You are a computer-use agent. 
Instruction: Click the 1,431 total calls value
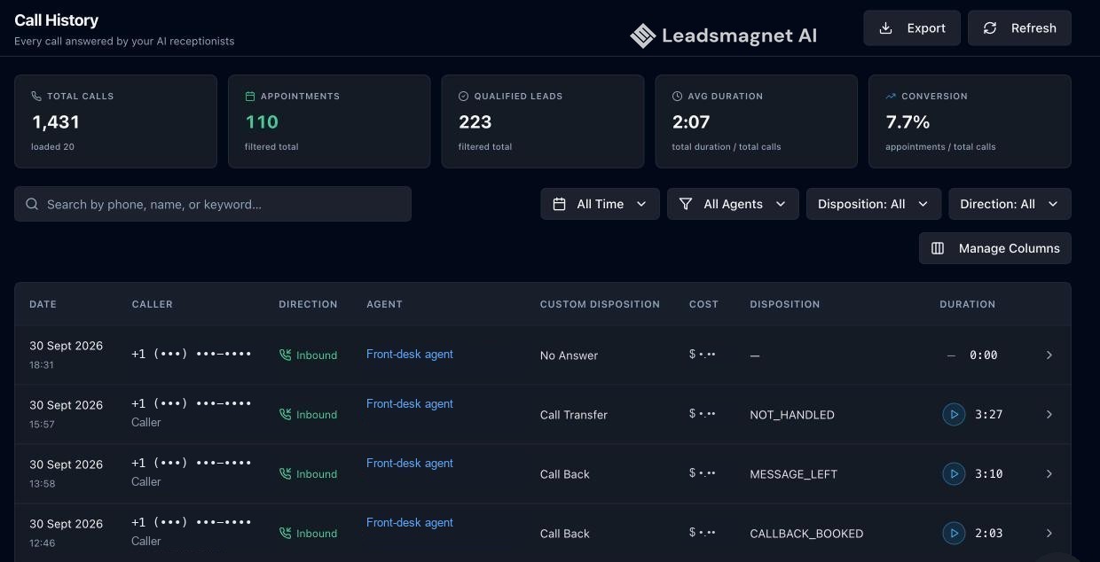pos(56,122)
